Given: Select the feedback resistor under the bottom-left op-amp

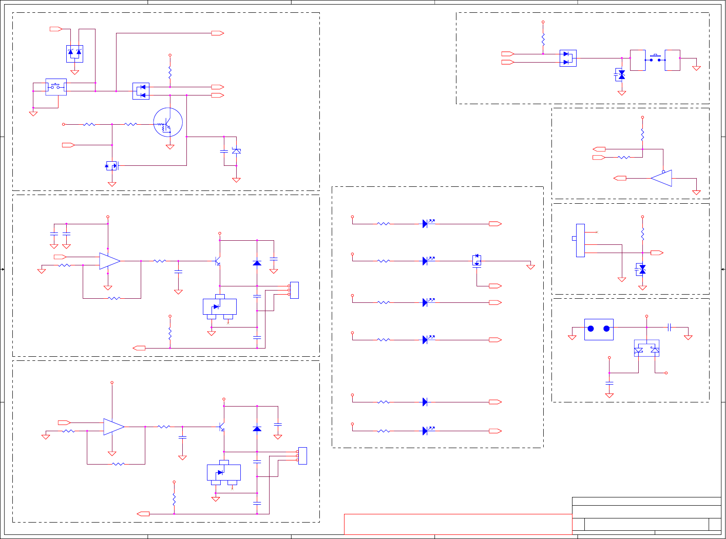Looking at the screenshot, I should (x=118, y=464).
